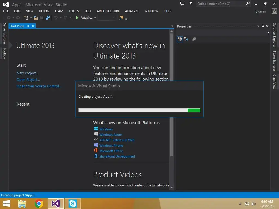Open the Attach debug target dropdown arrow
Viewport: 279px width, 209px height.
click(95, 18)
